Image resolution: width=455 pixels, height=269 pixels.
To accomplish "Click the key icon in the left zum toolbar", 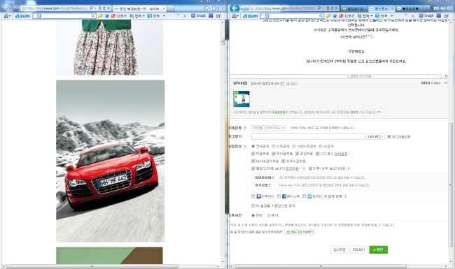I will coord(100,16).
